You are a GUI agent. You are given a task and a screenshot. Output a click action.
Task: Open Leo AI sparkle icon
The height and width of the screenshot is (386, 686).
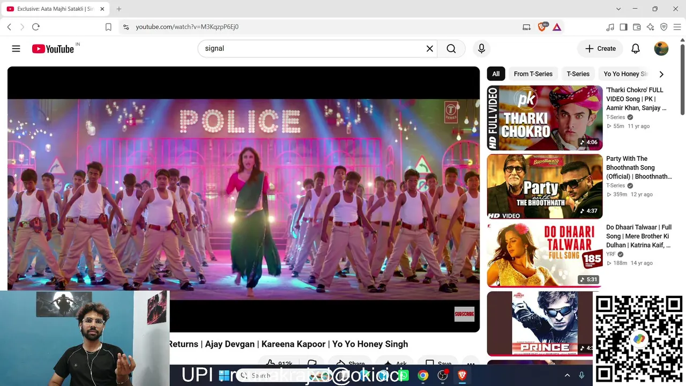tap(651, 27)
